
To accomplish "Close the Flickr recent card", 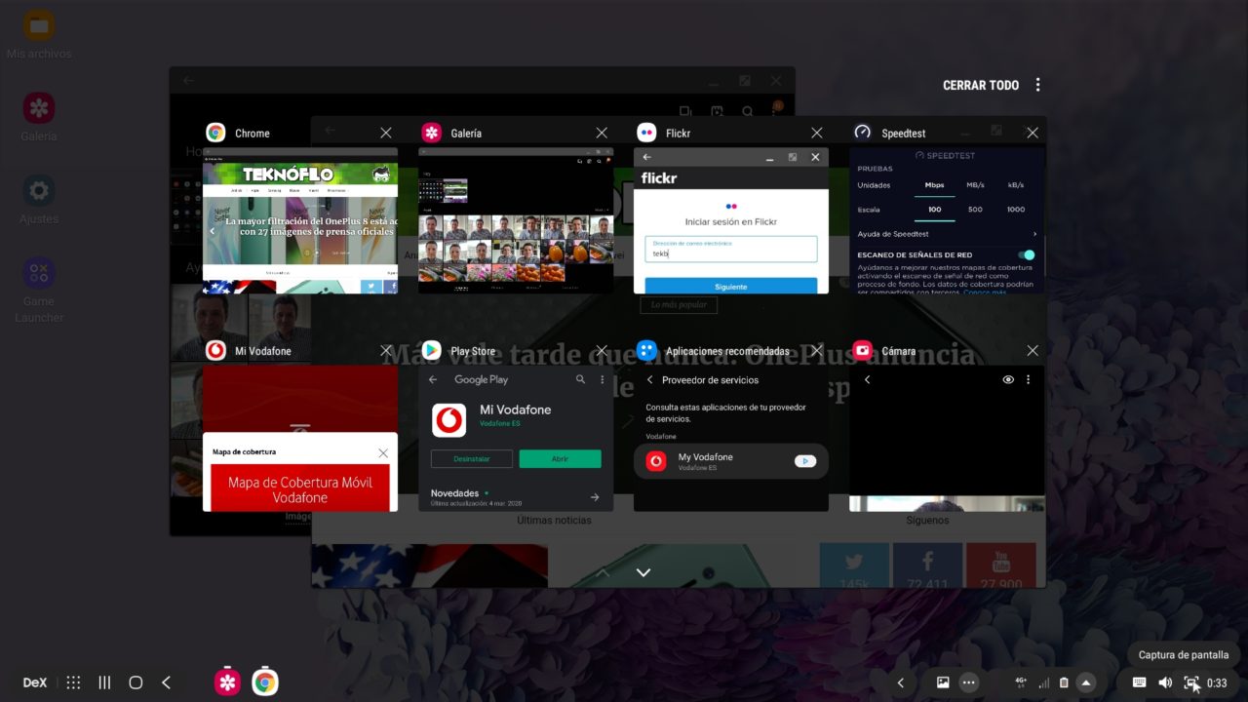I will [x=817, y=133].
